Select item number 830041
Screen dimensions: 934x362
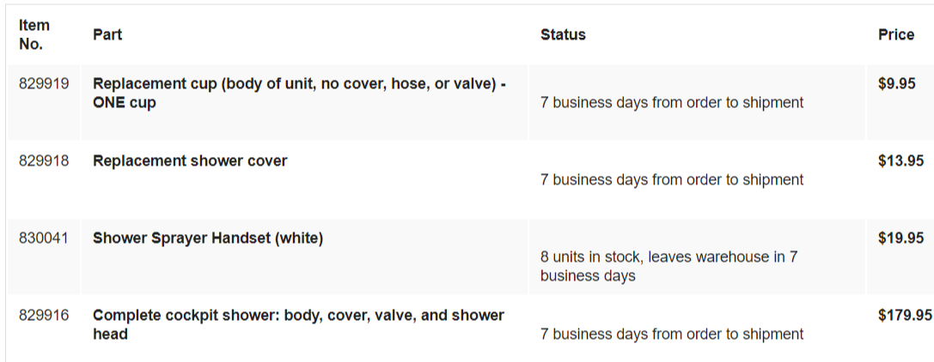click(44, 238)
